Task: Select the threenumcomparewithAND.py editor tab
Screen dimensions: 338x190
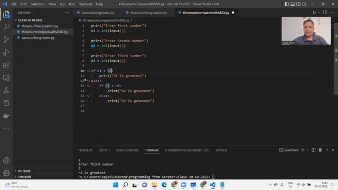Action: pyautogui.click(x=206, y=13)
